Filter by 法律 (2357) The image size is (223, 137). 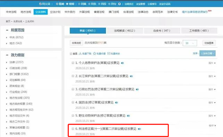[x=16, y=62]
